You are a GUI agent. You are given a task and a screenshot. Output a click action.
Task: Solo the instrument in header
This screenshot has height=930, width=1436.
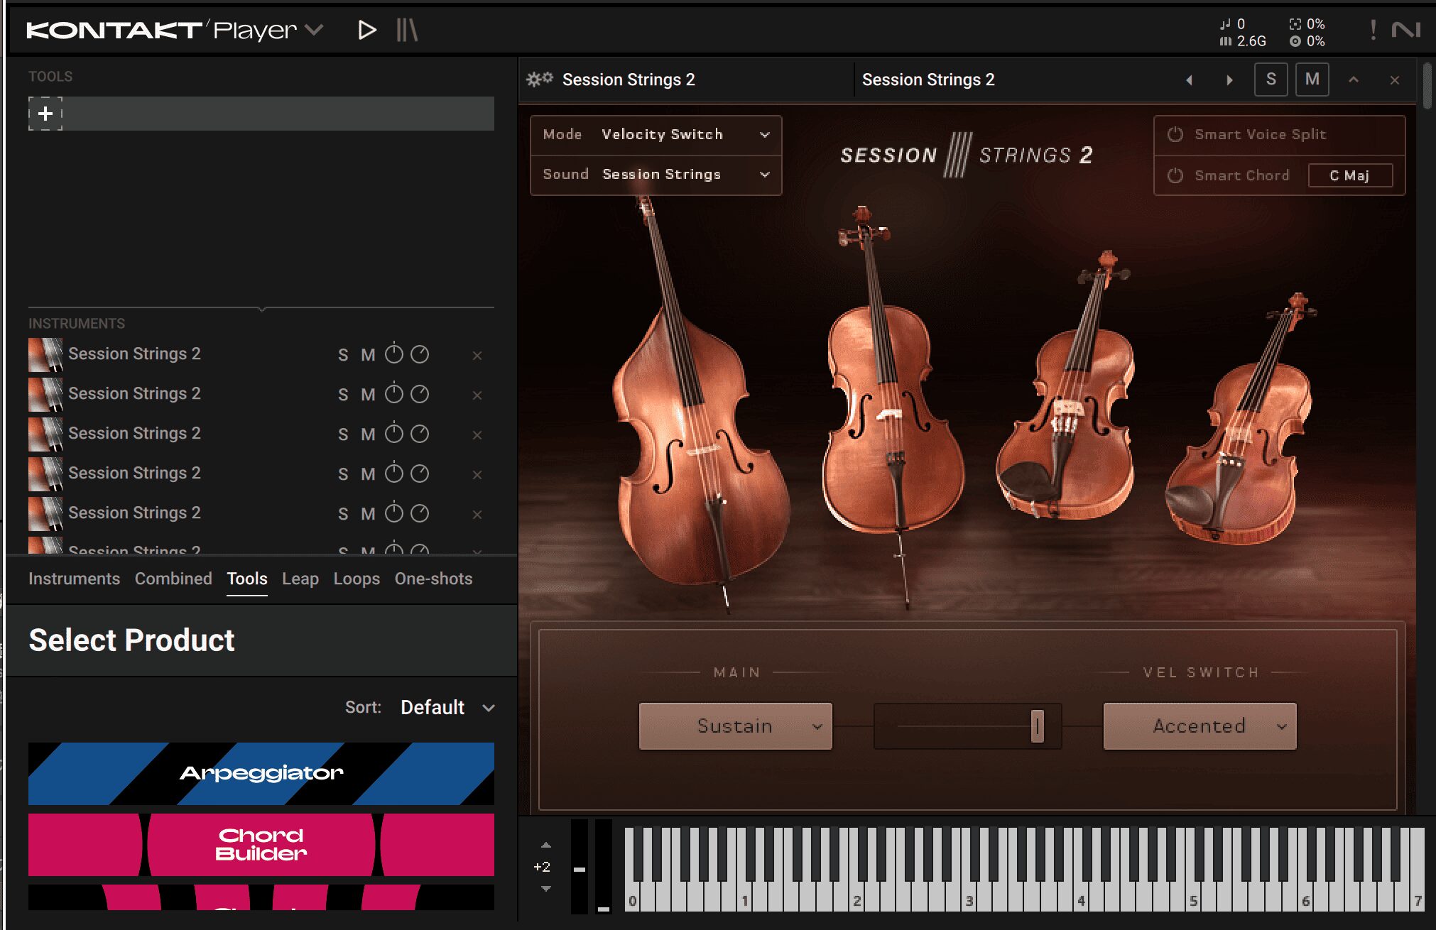click(x=1271, y=80)
